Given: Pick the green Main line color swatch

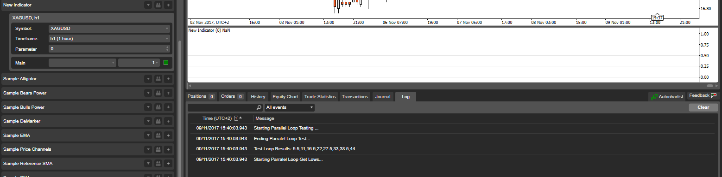Looking at the screenshot, I should pyautogui.click(x=166, y=62).
